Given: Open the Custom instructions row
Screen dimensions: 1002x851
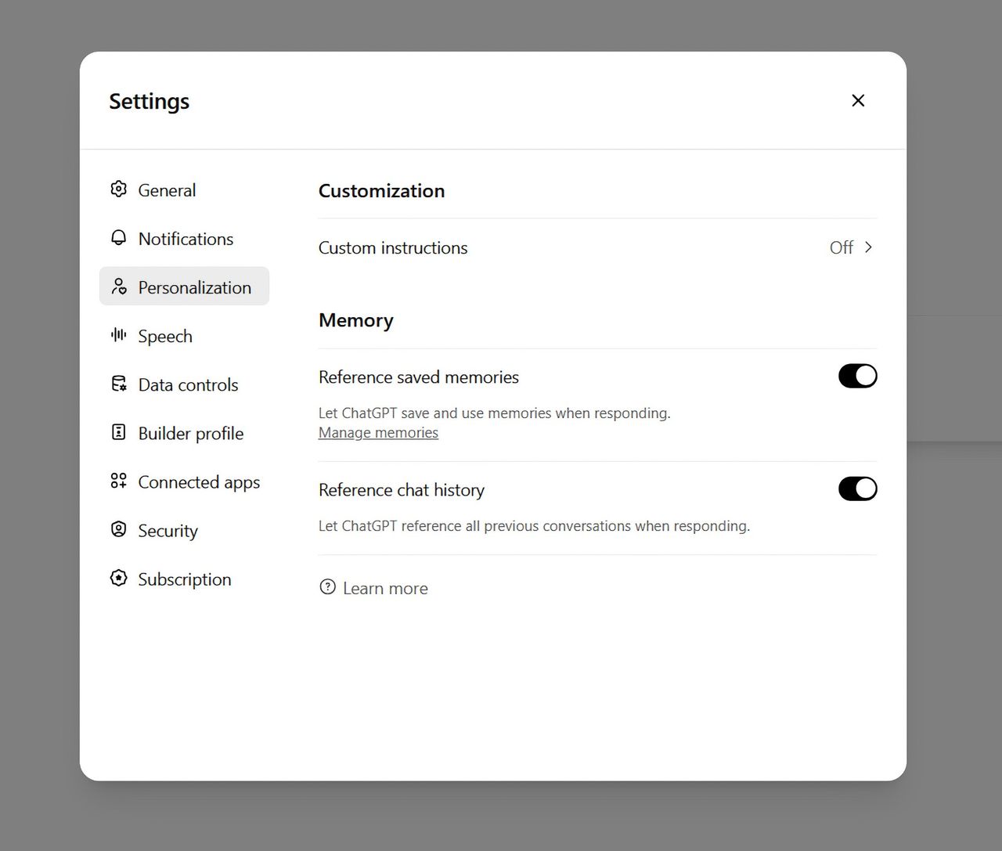Looking at the screenshot, I should (393, 248).
